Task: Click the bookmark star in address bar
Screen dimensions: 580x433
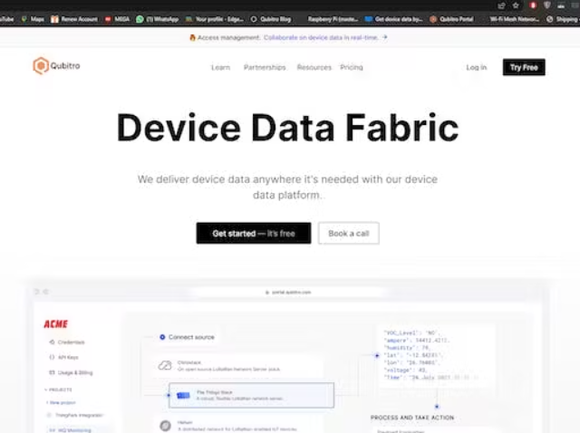Action: point(516,5)
